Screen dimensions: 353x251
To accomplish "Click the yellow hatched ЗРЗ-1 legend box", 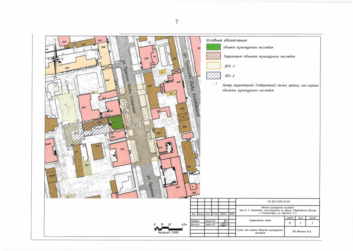I will pos(213,66).
